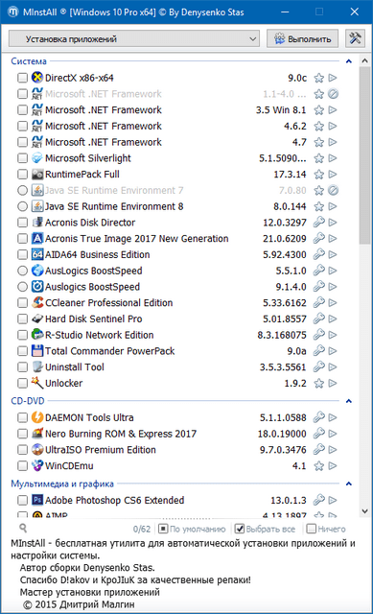This screenshot has width=373, height=614.
Task: Open the tools settings wrench-hammer icon
Action: pyautogui.click(x=355, y=38)
